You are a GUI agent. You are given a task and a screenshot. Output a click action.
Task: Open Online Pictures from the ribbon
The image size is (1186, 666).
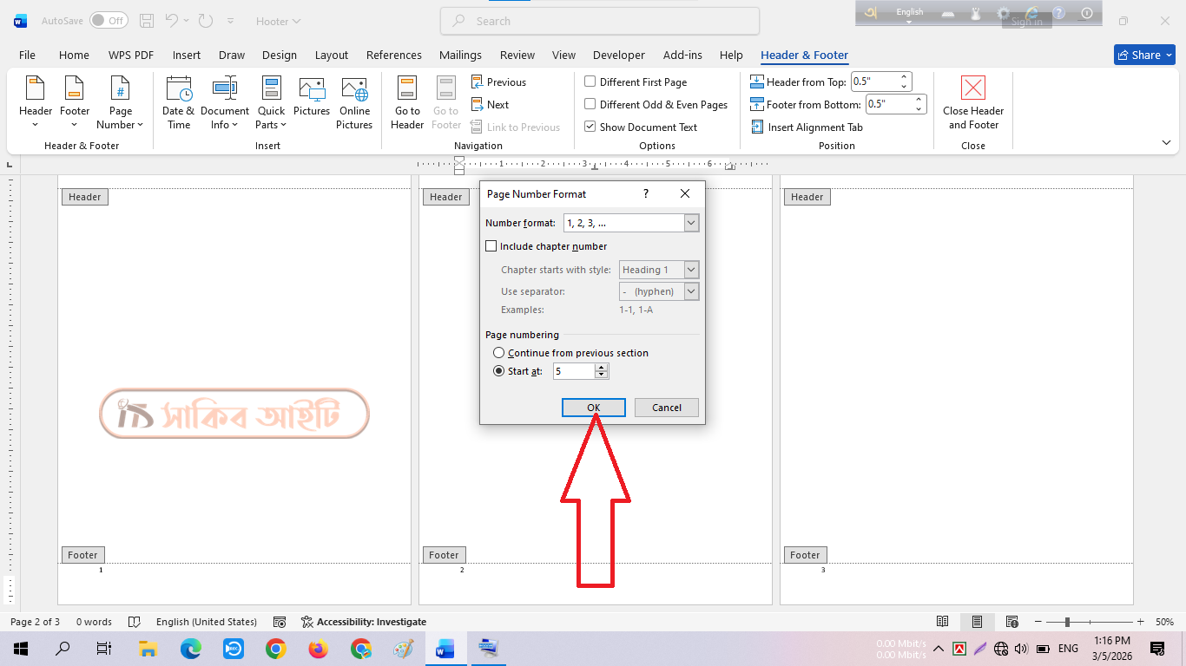point(354,102)
